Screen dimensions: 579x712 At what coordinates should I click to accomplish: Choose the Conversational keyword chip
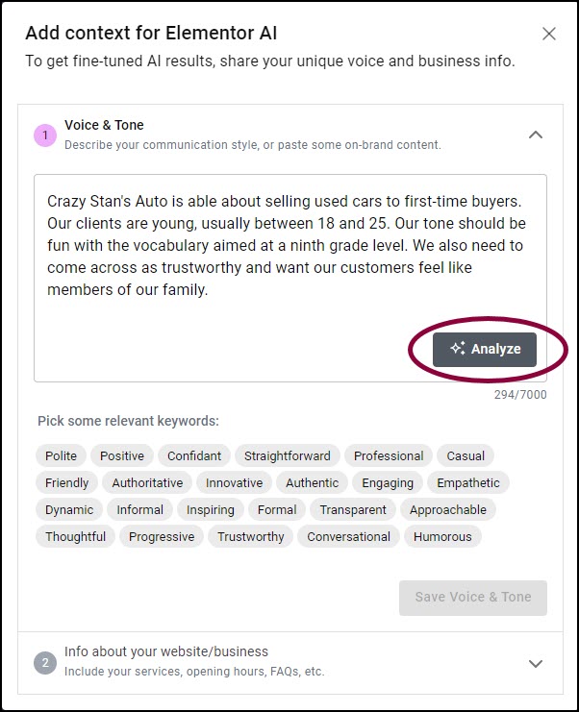coord(348,537)
